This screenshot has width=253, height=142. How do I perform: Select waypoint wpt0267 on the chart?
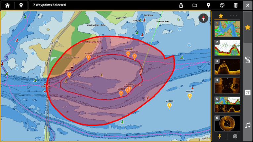point(169,106)
